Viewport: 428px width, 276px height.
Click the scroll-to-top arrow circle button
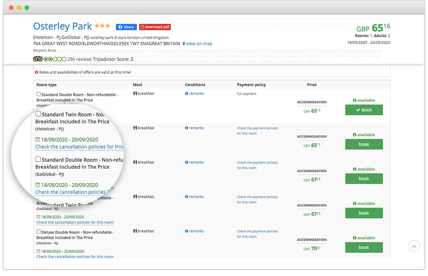(413, 246)
